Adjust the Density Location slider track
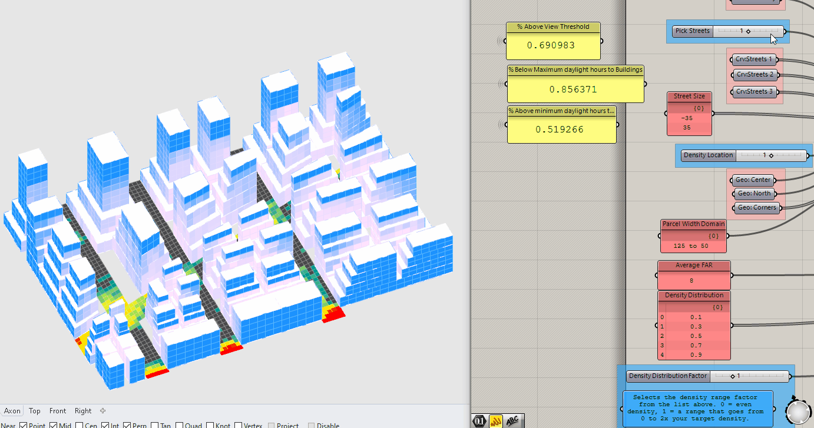The width and height of the screenshot is (814, 428). point(771,155)
